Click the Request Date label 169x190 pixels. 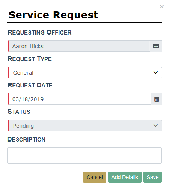(30, 85)
